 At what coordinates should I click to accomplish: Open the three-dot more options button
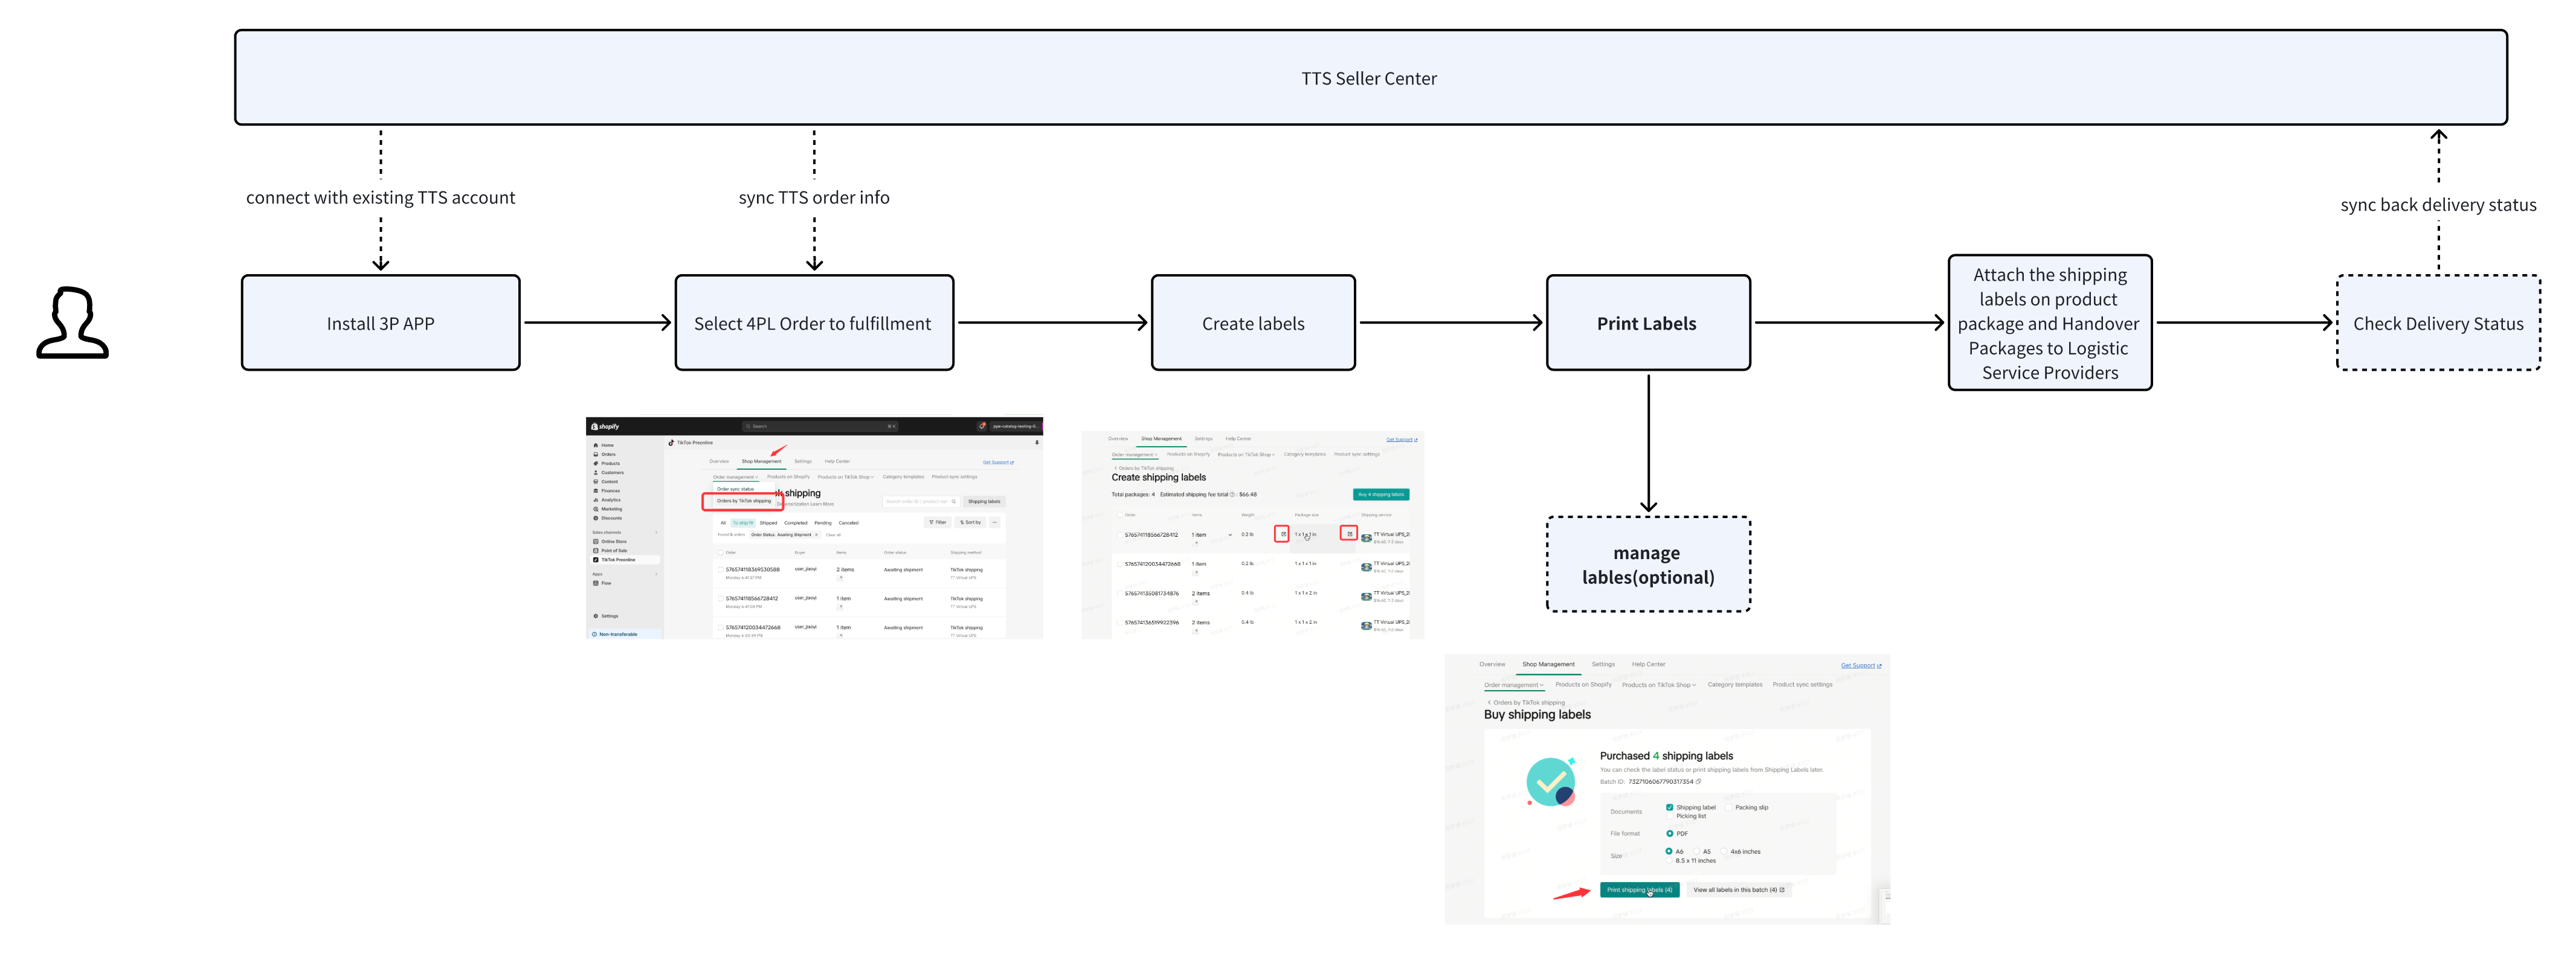995,522
